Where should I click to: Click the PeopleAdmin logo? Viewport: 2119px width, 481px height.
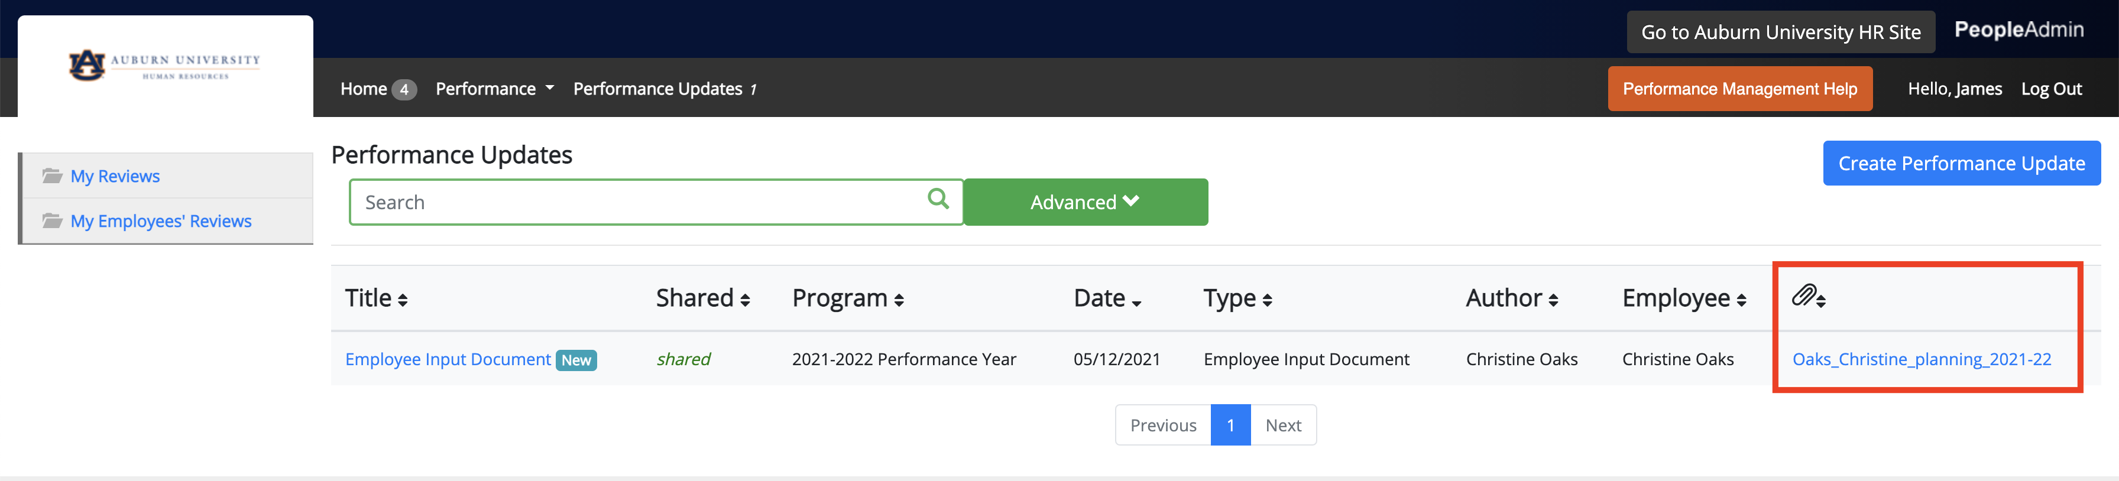(x=2018, y=30)
